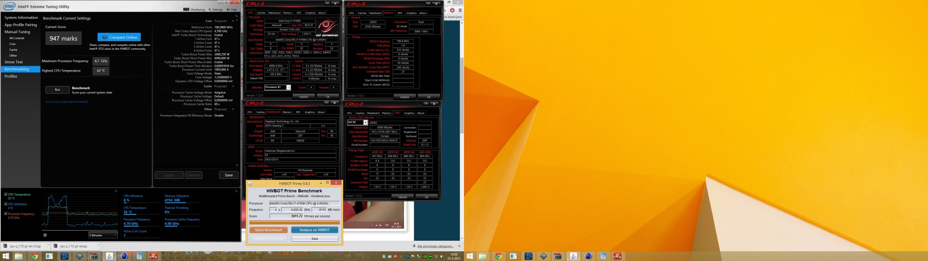Open the Chrome menu hamburger icon
The width and height of the screenshot is (928, 261).
point(460,10)
